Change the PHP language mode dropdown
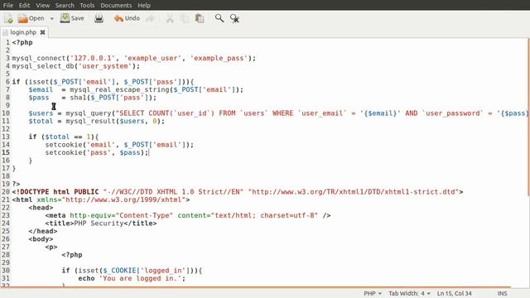This screenshot has width=530, height=298. coord(373,293)
